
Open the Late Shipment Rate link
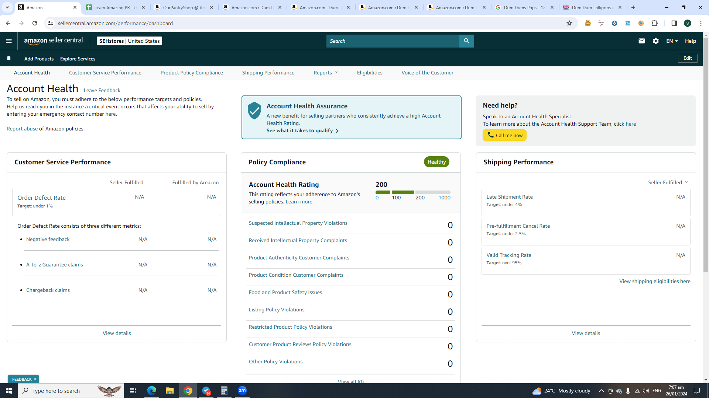[x=509, y=197]
